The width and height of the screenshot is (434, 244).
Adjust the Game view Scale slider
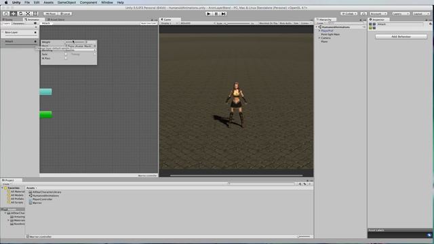tap(239, 24)
